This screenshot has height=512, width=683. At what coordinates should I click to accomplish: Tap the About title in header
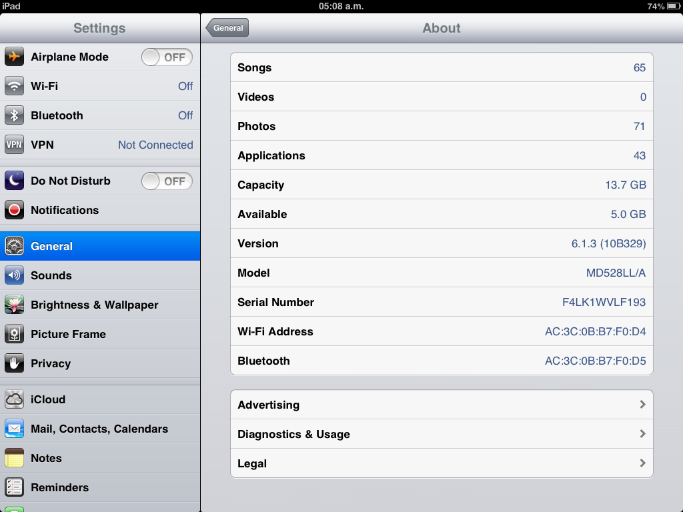point(442,28)
